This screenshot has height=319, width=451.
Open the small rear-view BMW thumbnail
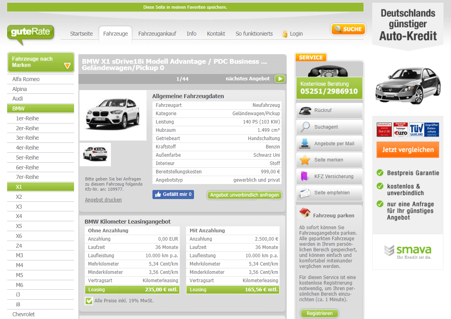point(95,154)
